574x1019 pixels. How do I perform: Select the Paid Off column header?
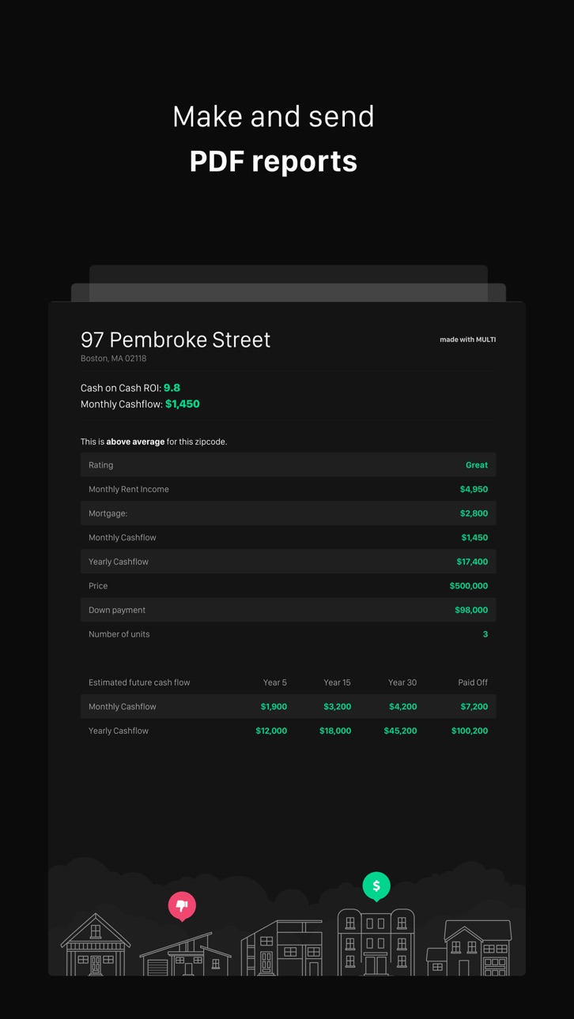coord(473,682)
